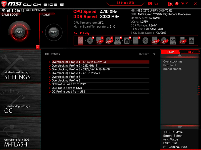This screenshot has height=150, width=201.
Task: Select the UEFI USB key boot device with U badge
Action: [x=118, y=40]
